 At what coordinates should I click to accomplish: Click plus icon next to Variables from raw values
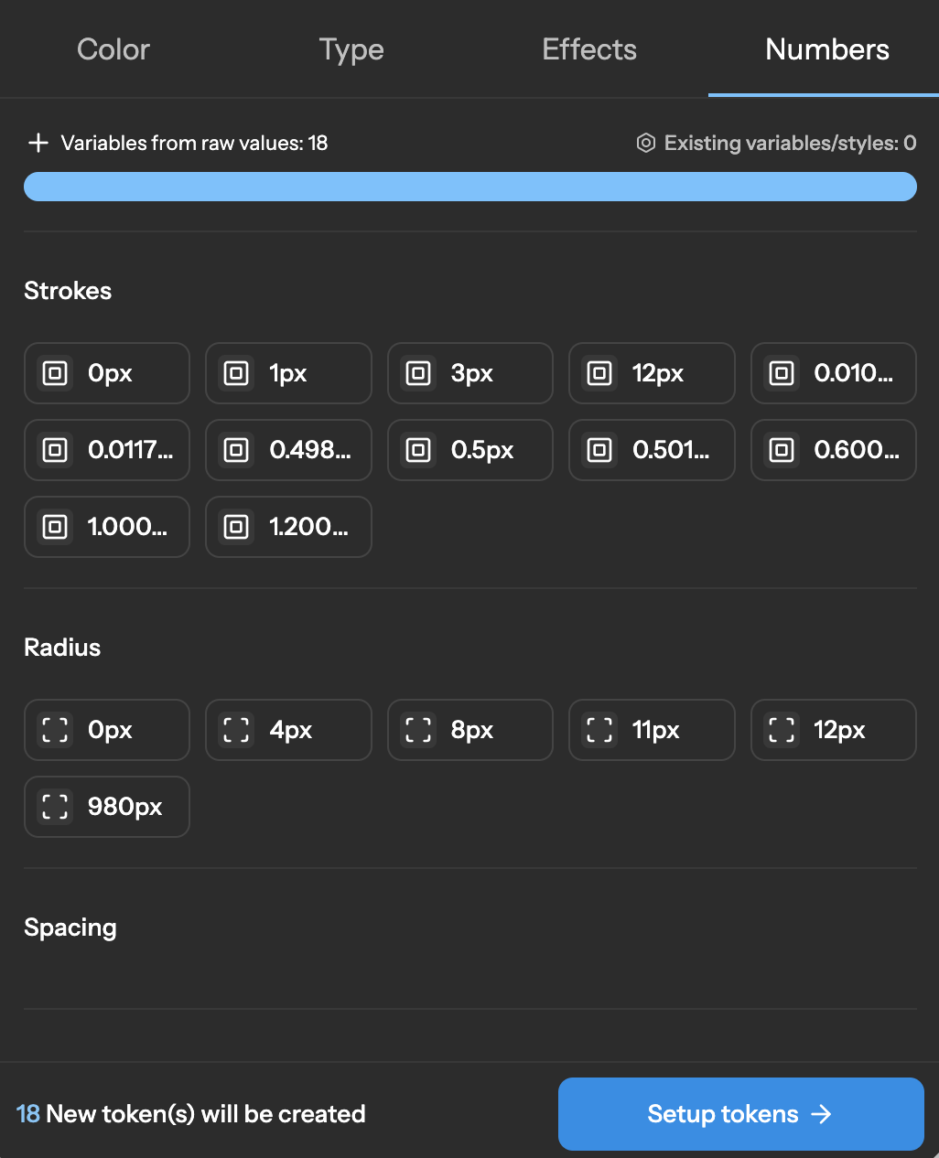tap(38, 143)
